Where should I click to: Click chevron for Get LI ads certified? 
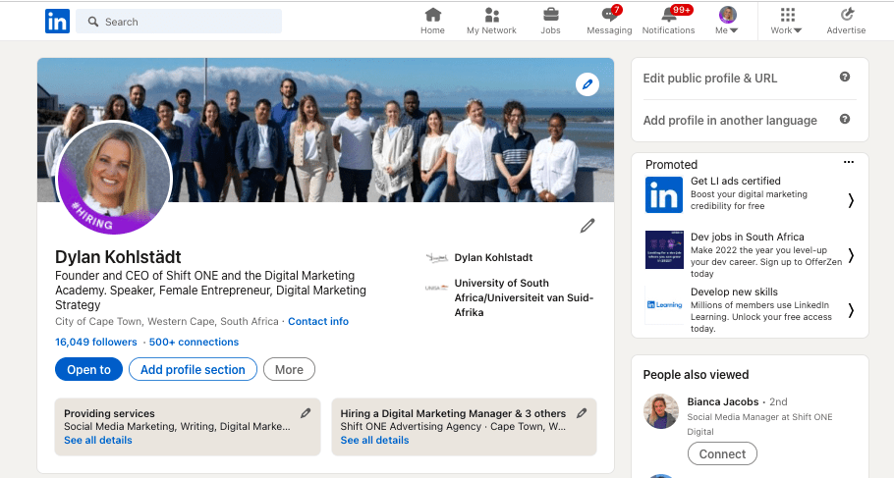point(851,200)
